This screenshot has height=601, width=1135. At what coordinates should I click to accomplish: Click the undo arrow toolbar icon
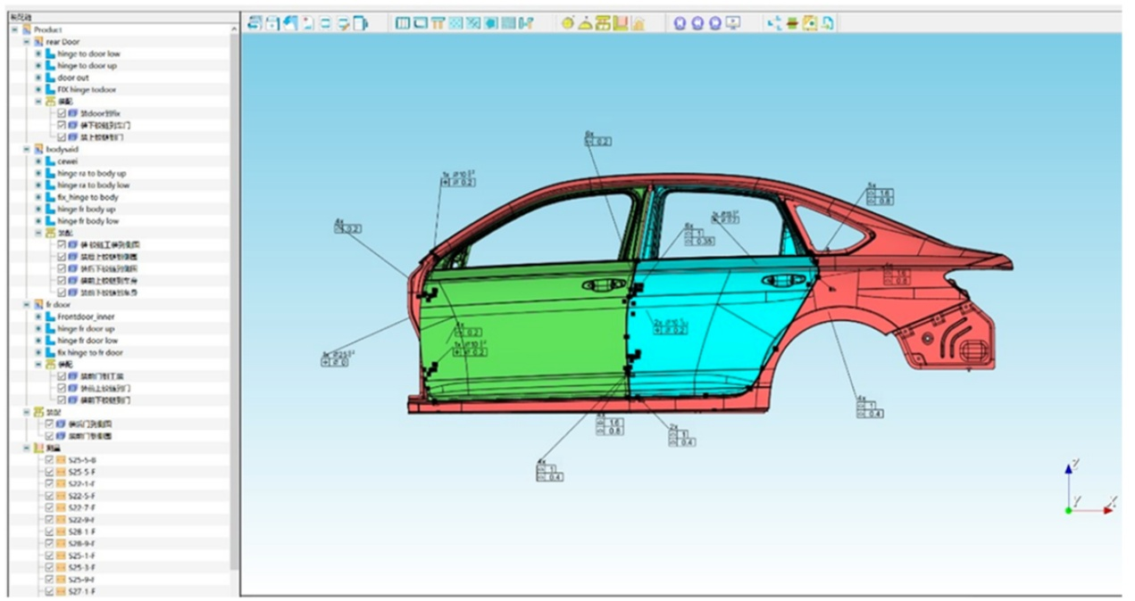click(x=290, y=23)
